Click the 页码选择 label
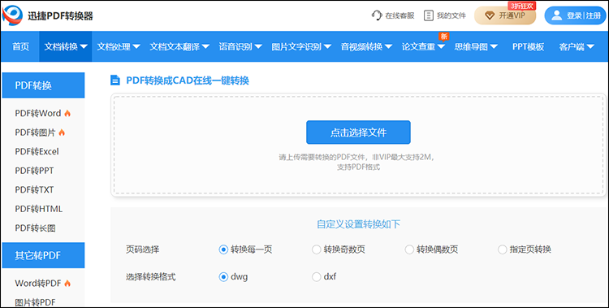Screen dimensions: 609x308 142,249
